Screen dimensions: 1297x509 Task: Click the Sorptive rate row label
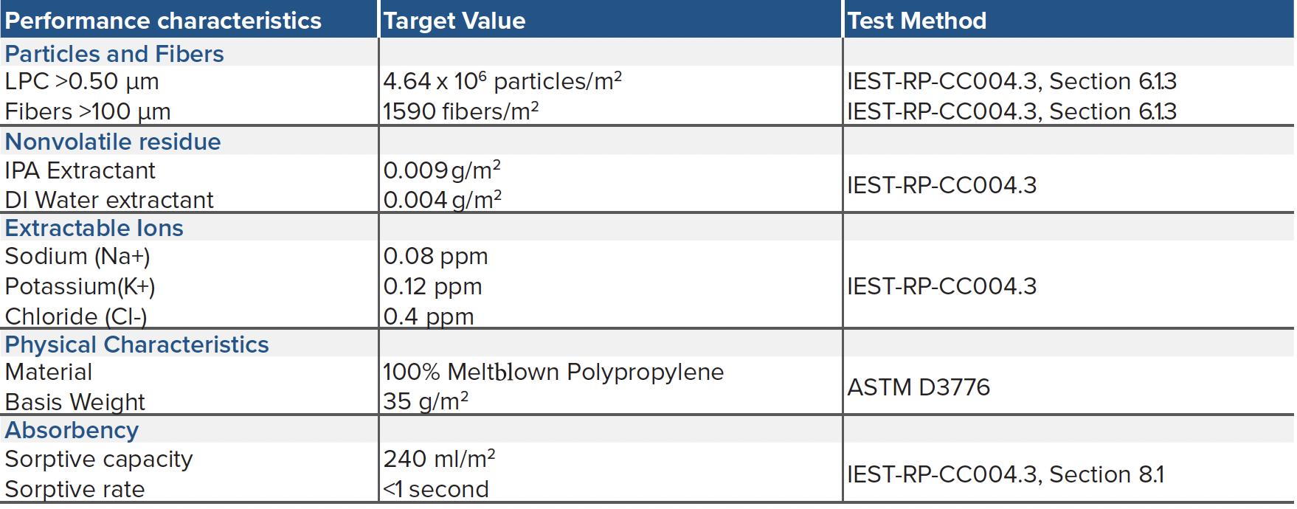click(75, 489)
